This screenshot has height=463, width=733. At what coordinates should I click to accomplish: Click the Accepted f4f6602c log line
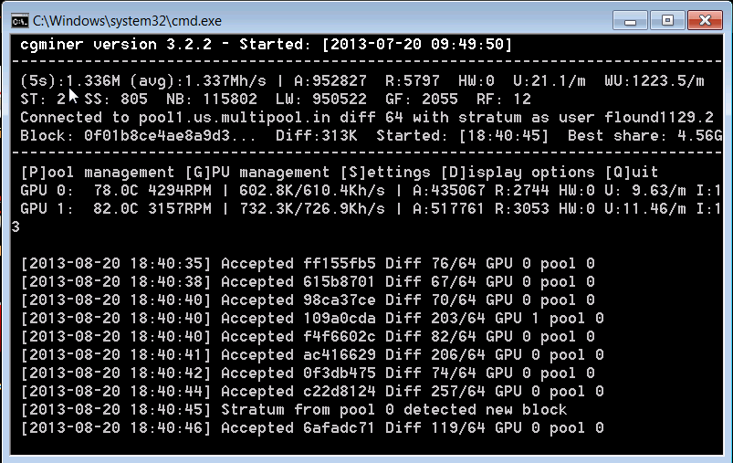point(307,336)
